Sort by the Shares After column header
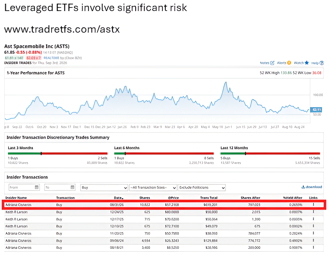Screen dimensions: 329x255 pos(250,198)
